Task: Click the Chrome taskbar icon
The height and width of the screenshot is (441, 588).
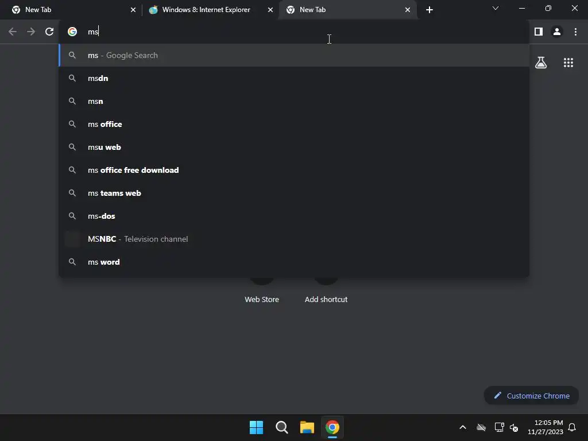Action: 332,427
